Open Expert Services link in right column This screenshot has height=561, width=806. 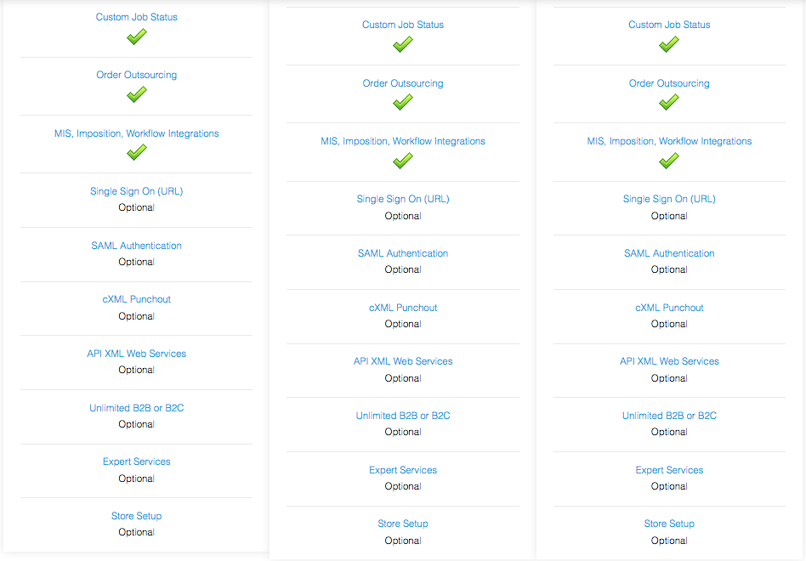pos(669,470)
